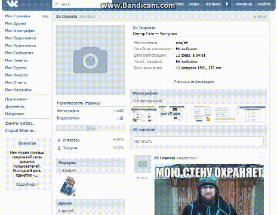Click Подробнее in the news box

(x=27, y=185)
